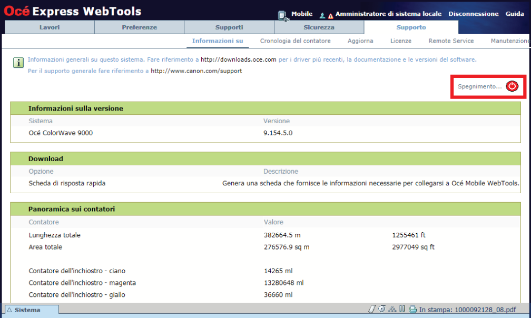Image resolution: width=531 pixels, height=318 pixels.
Task: Click the red power shutdown icon
Action: pyautogui.click(x=512, y=86)
